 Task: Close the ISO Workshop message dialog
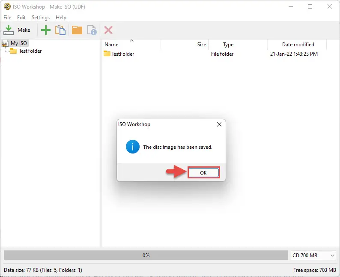click(x=219, y=124)
